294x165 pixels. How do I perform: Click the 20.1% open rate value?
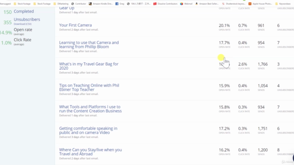pyautogui.click(x=224, y=26)
